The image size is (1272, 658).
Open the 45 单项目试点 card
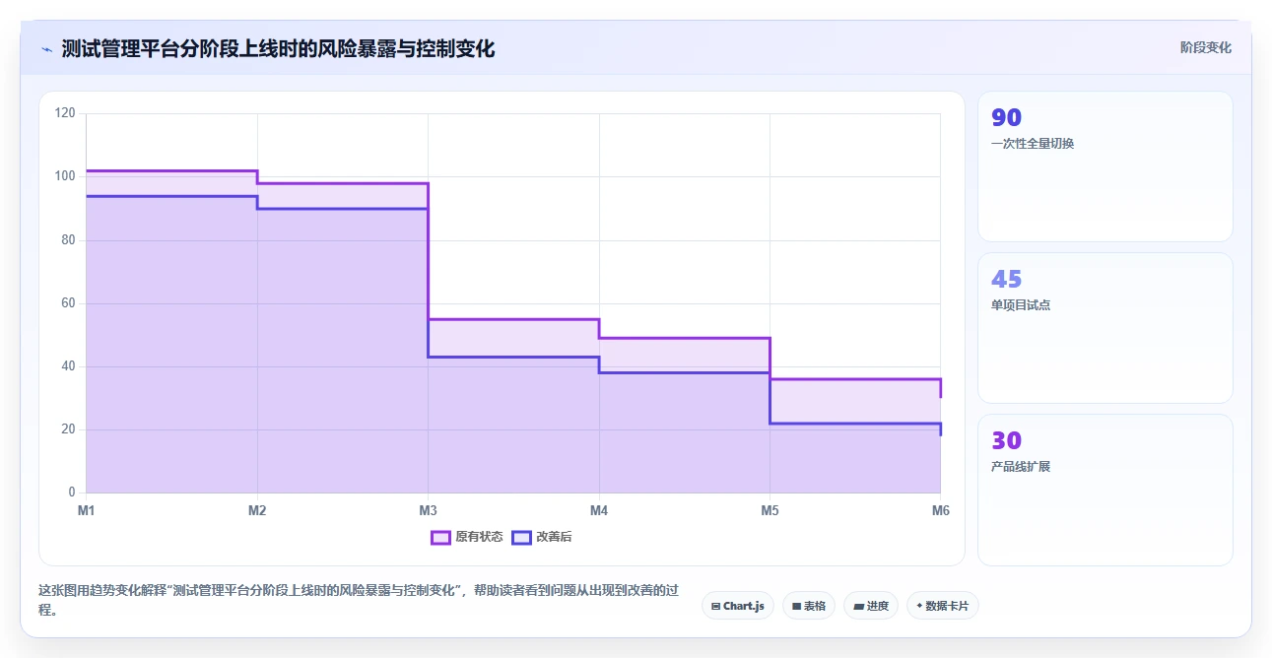tap(1105, 328)
